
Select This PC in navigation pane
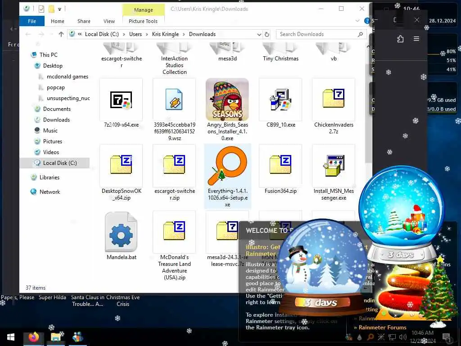[49, 55]
